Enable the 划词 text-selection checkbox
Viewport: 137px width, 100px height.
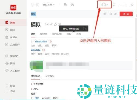[7, 91]
